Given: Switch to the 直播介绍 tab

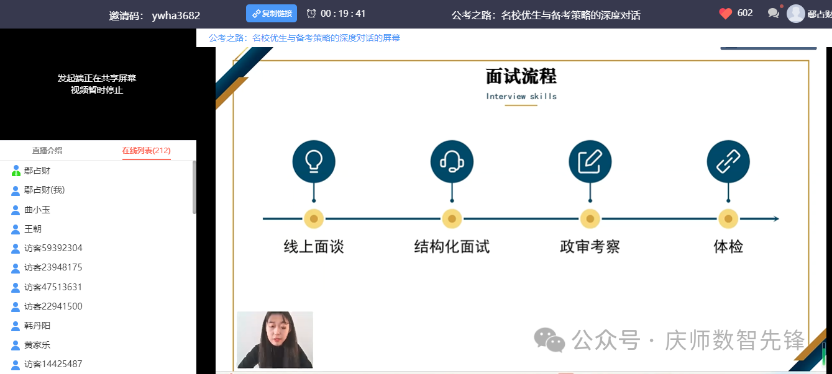Looking at the screenshot, I should [x=47, y=151].
